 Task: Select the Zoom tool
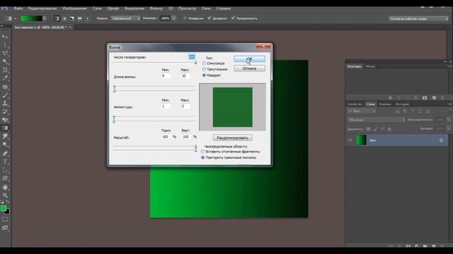pyautogui.click(x=5, y=195)
